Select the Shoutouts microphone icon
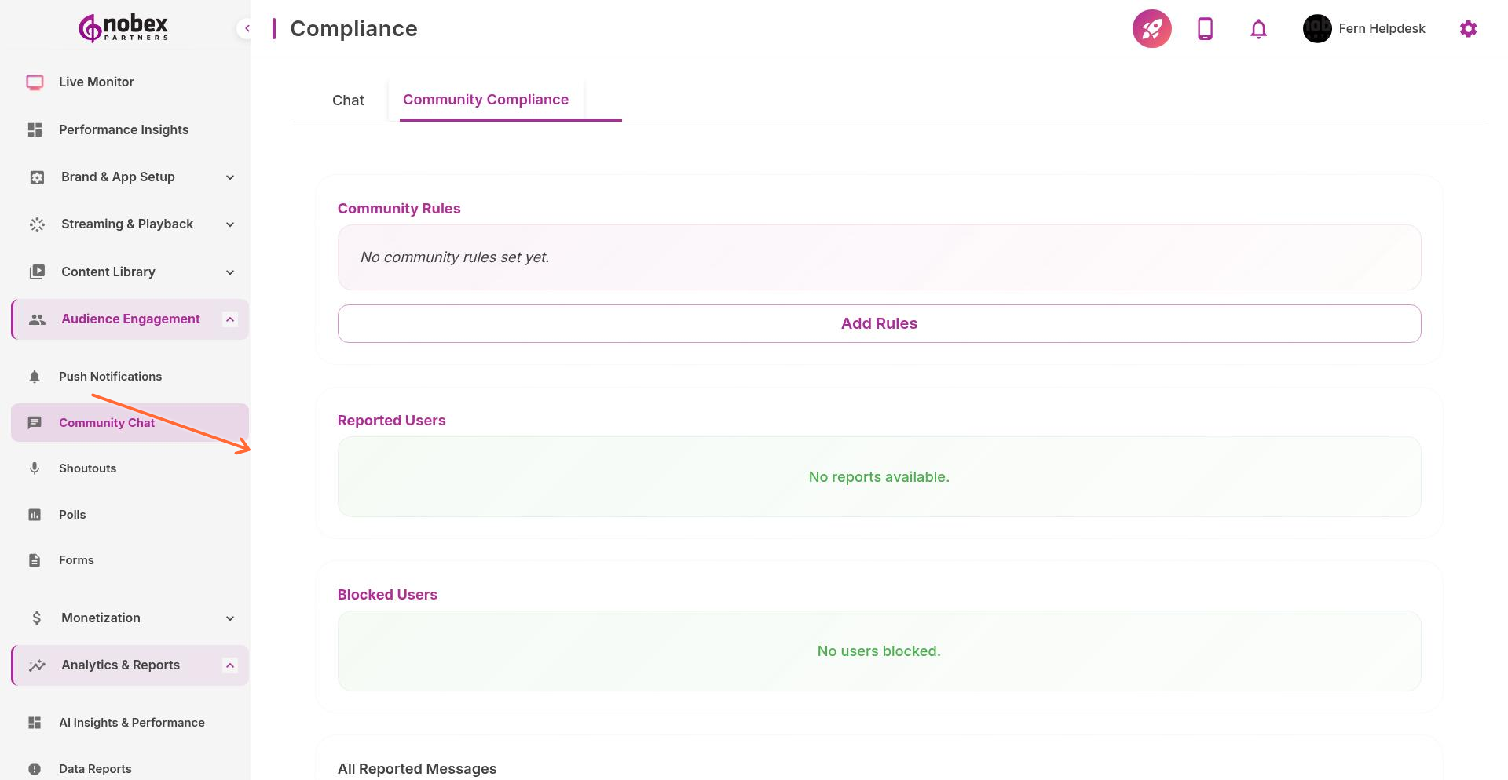 [35, 468]
